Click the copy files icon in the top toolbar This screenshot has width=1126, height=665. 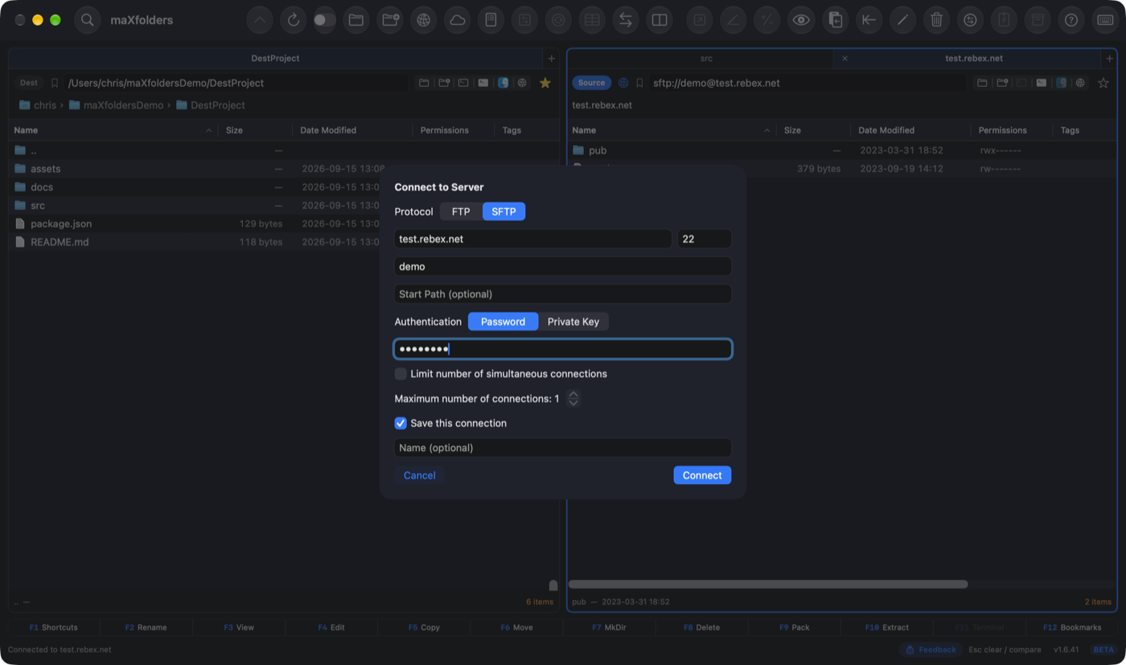pyautogui.click(x=835, y=20)
